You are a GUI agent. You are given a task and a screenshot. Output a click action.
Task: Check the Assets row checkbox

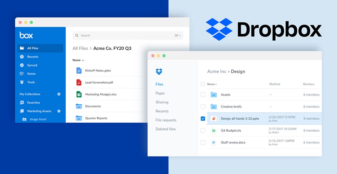point(203,95)
